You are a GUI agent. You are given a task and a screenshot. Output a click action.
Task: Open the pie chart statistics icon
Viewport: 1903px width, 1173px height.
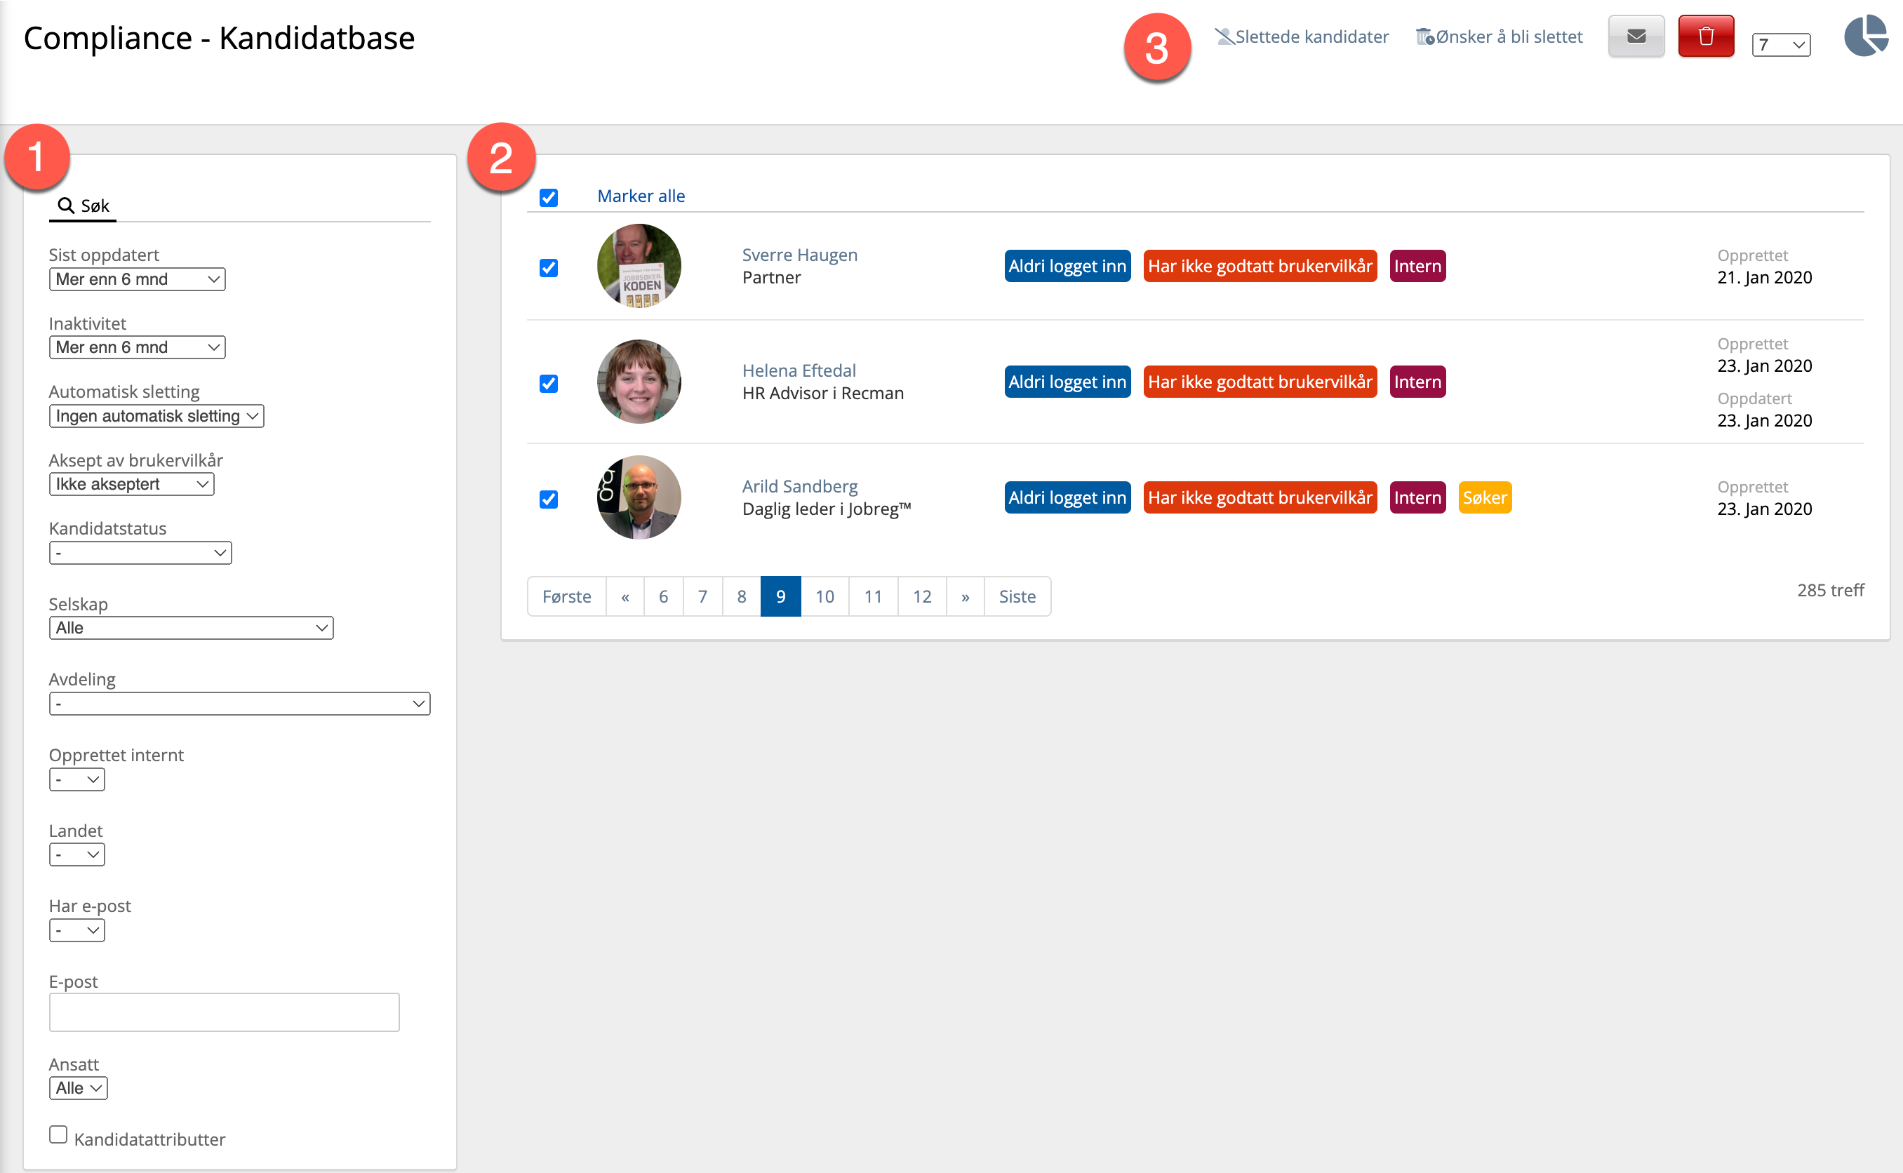[x=1865, y=36]
